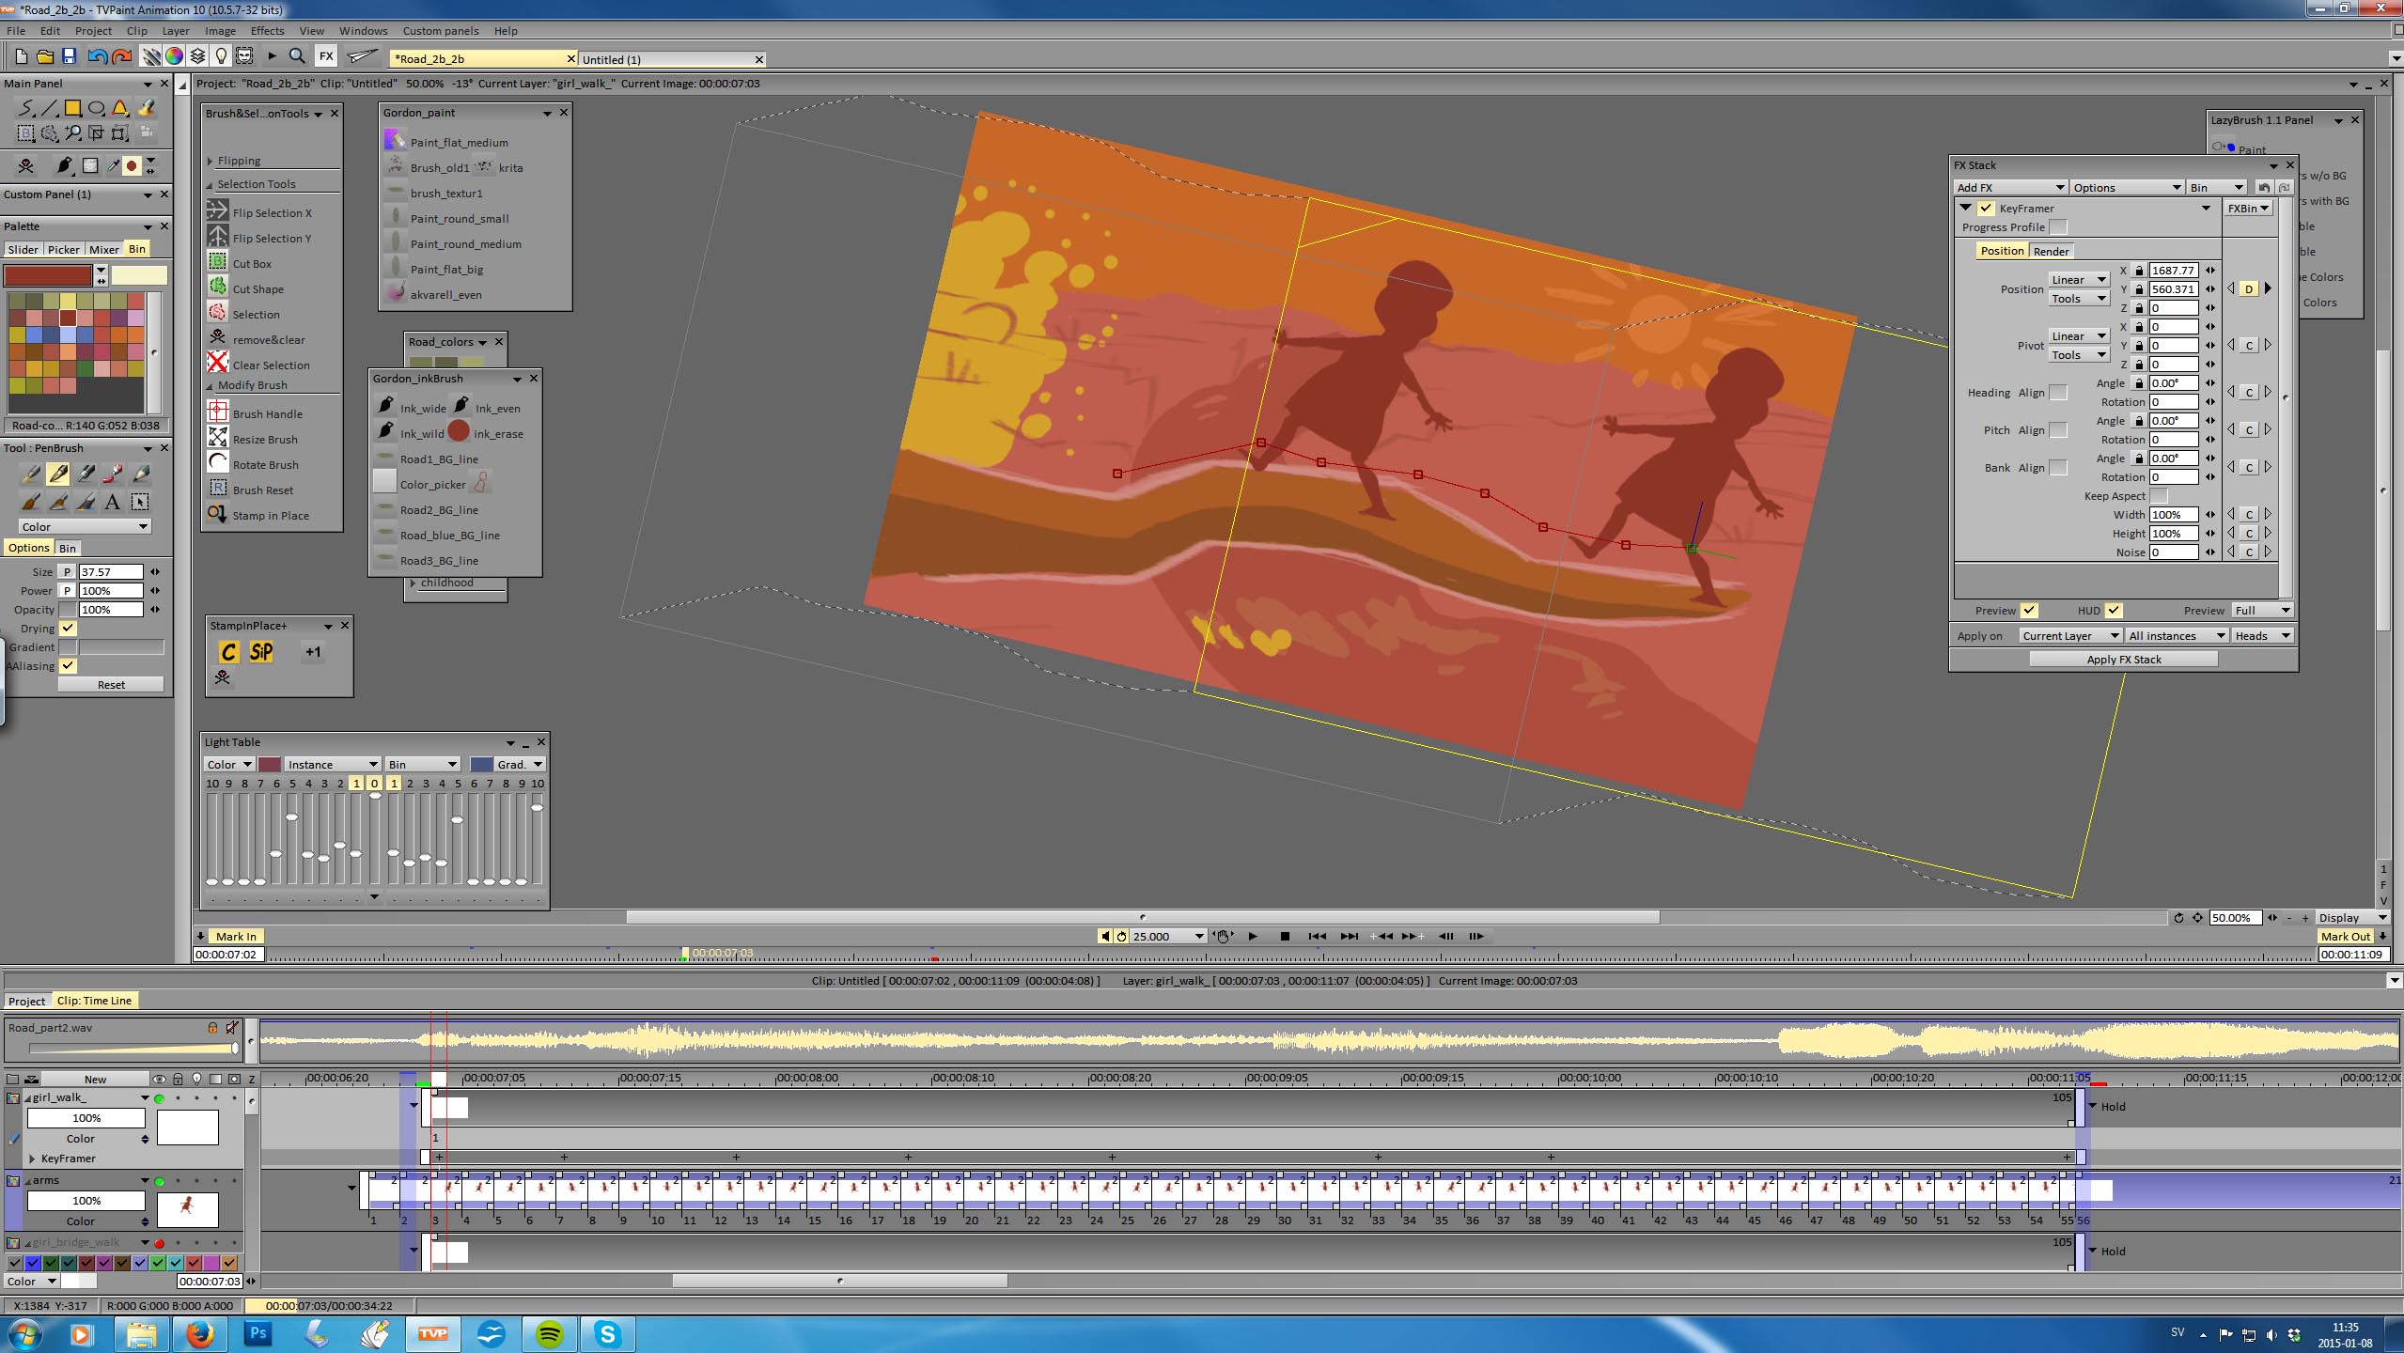2404x1353 pixels.
Task: Click the New layer button
Action: click(95, 1079)
